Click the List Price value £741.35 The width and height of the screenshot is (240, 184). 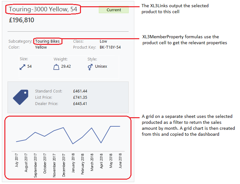(80, 97)
